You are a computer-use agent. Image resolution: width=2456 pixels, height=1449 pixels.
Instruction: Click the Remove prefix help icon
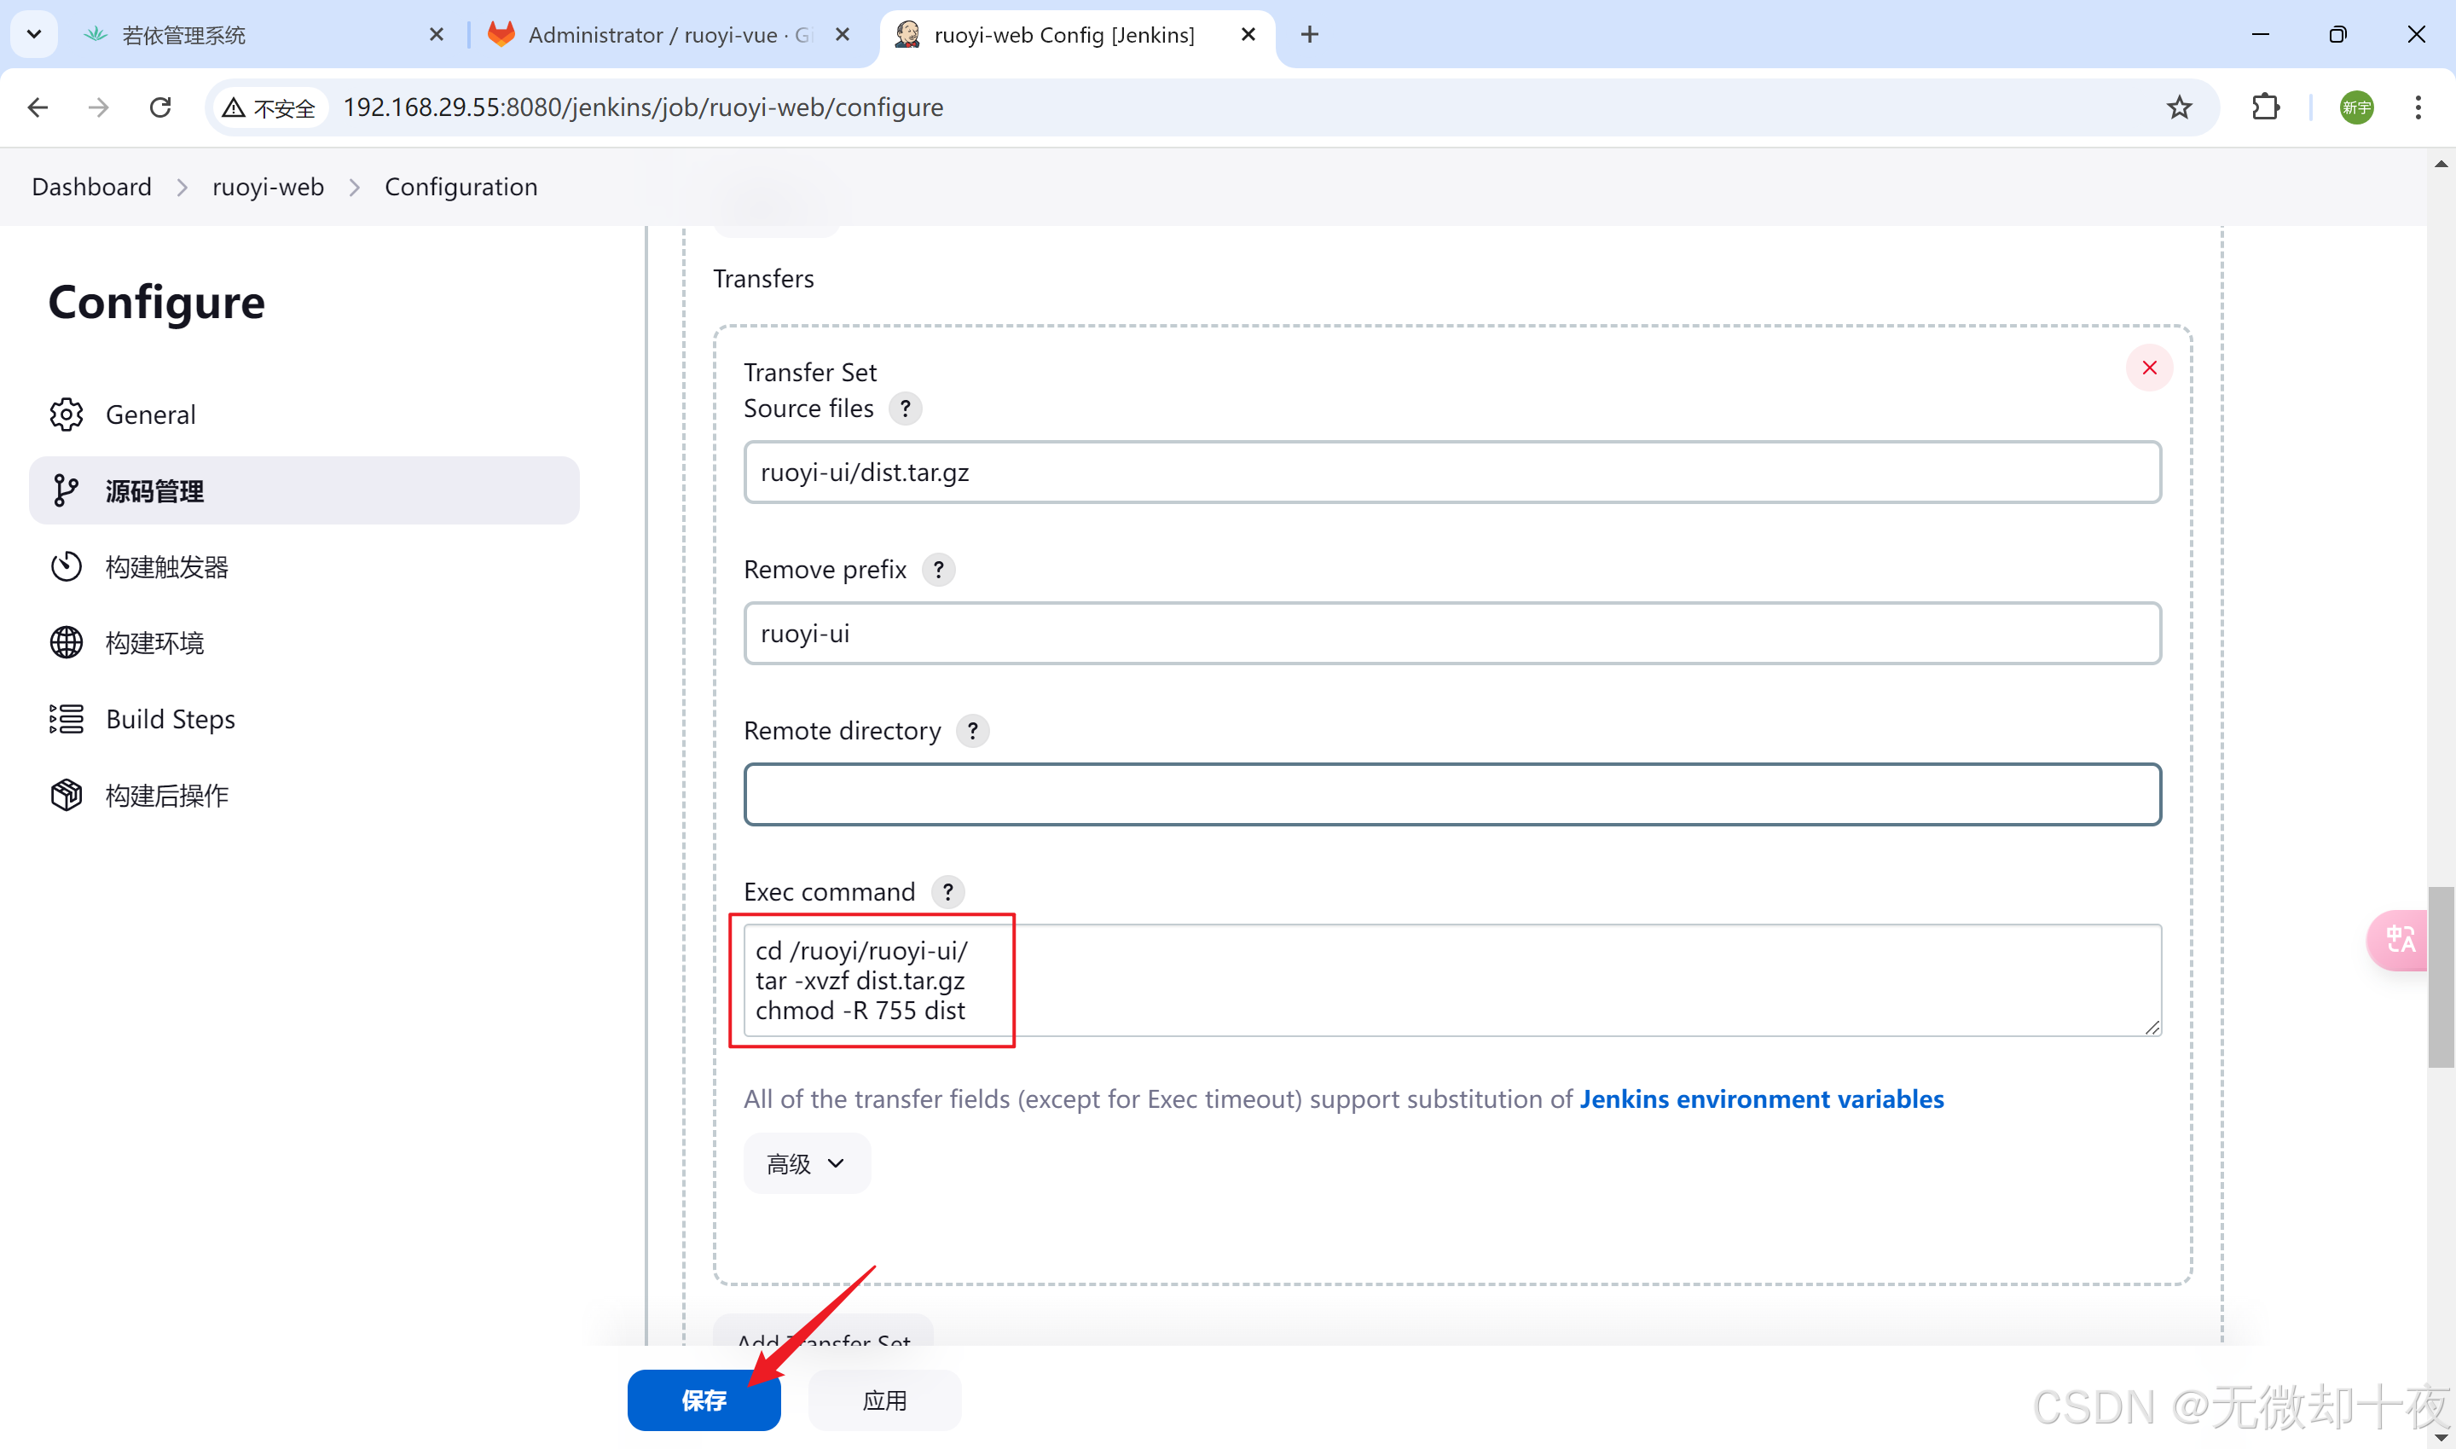click(938, 569)
